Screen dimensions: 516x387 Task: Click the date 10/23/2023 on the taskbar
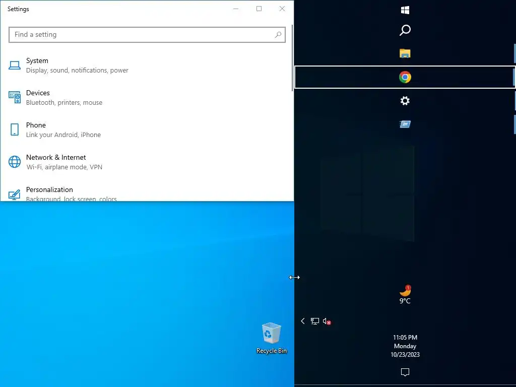tap(405, 355)
